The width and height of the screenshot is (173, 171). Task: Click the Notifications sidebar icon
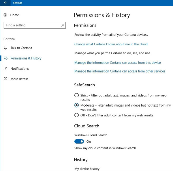pos(5,68)
